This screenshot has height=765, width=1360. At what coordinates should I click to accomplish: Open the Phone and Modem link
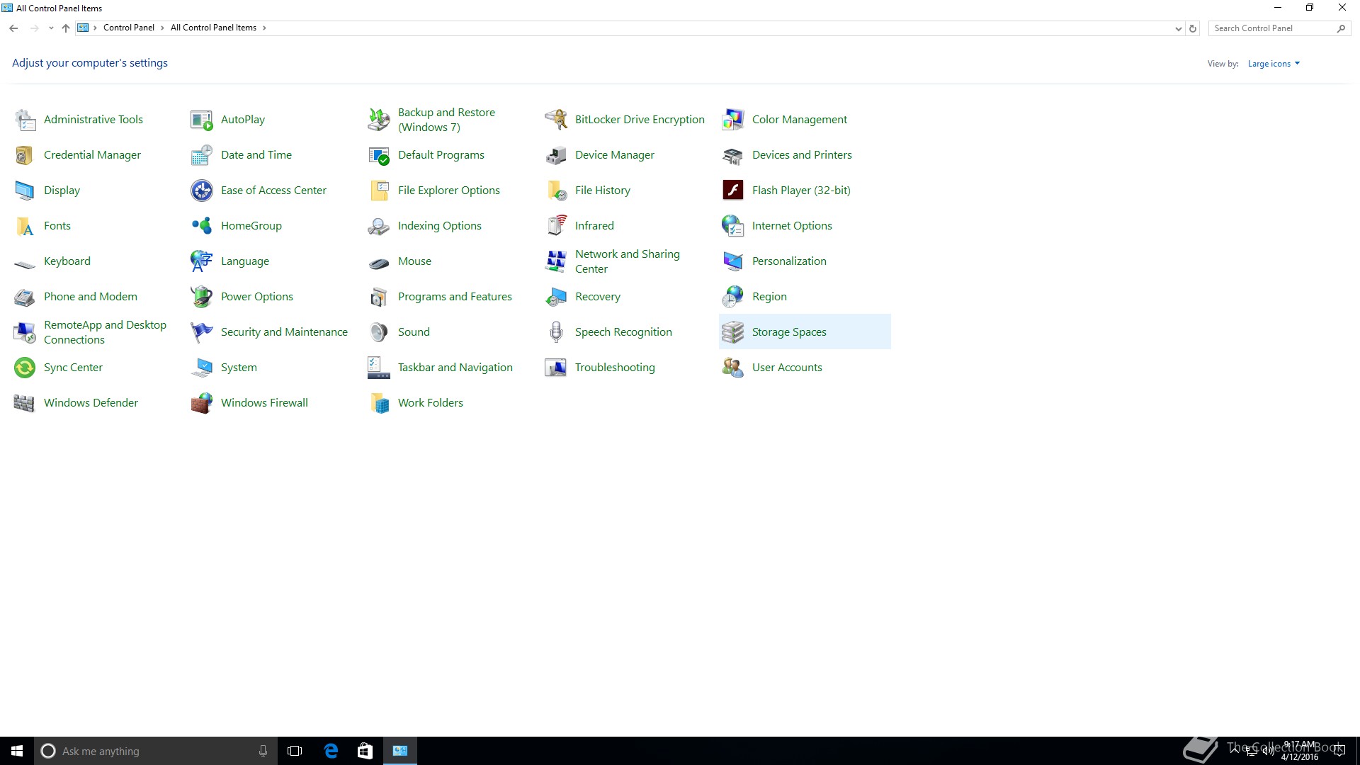coord(91,297)
